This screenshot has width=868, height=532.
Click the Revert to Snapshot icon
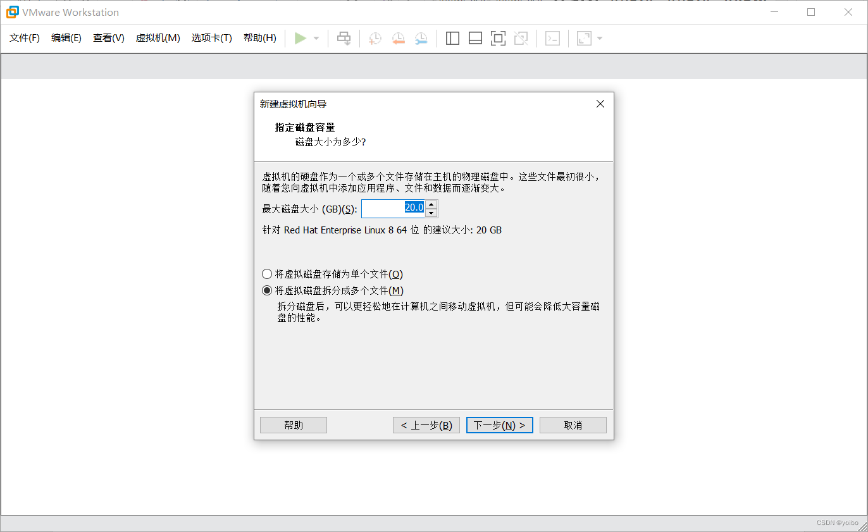coord(398,39)
